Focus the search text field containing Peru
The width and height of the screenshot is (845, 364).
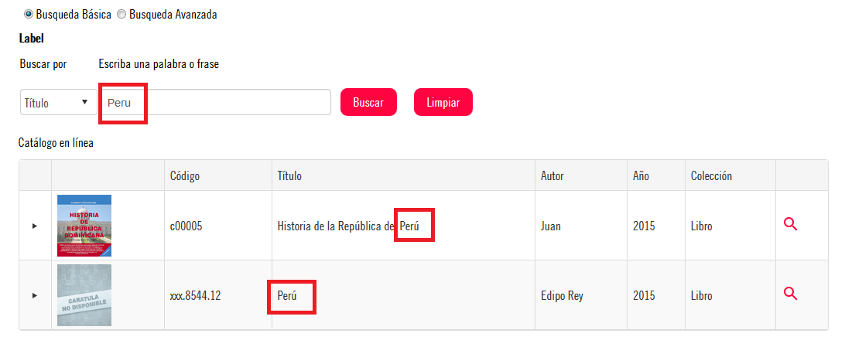click(x=215, y=102)
